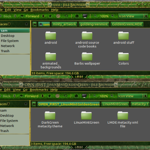
Task: Open the DarkGreen metacity theme folder
Action: [50, 120]
